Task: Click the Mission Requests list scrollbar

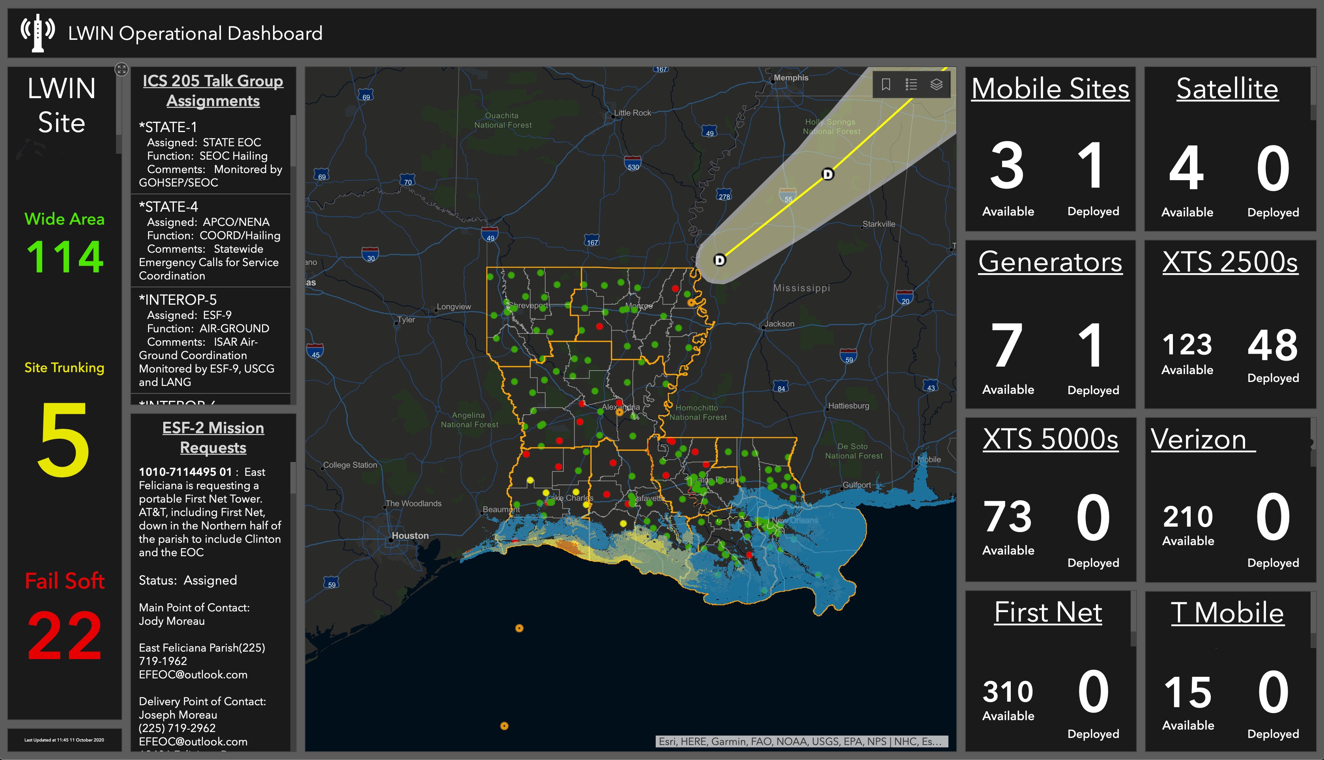Action: (x=293, y=478)
